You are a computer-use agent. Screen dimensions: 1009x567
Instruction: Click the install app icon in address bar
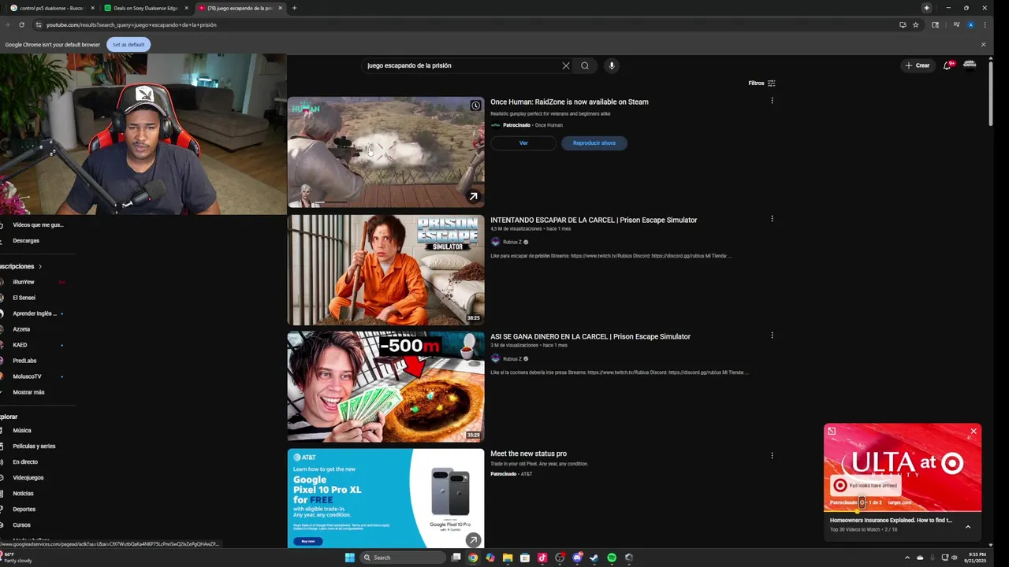point(903,24)
